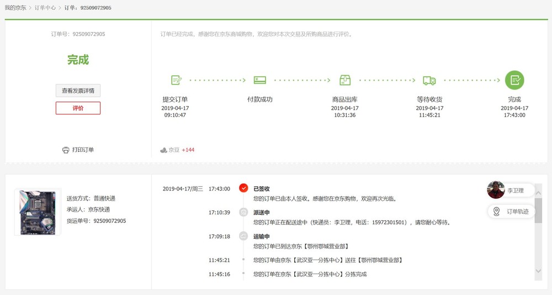Click courier 李卫理 avatar photo
The height and width of the screenshot is (295, 552).
point(496,190)
